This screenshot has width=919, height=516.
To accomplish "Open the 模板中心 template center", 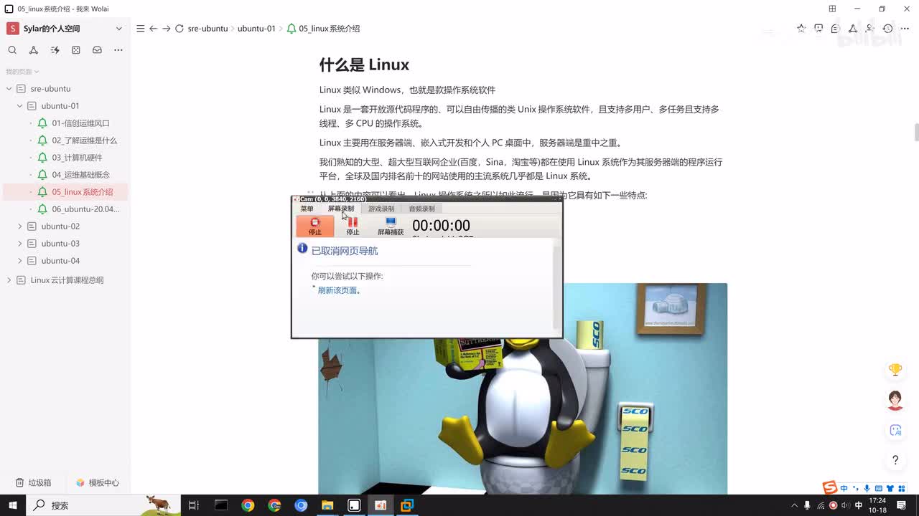I will click(98, 483).
